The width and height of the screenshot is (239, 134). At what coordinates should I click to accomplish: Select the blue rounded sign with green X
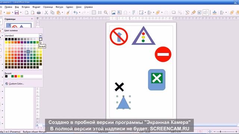coord(157,80)
